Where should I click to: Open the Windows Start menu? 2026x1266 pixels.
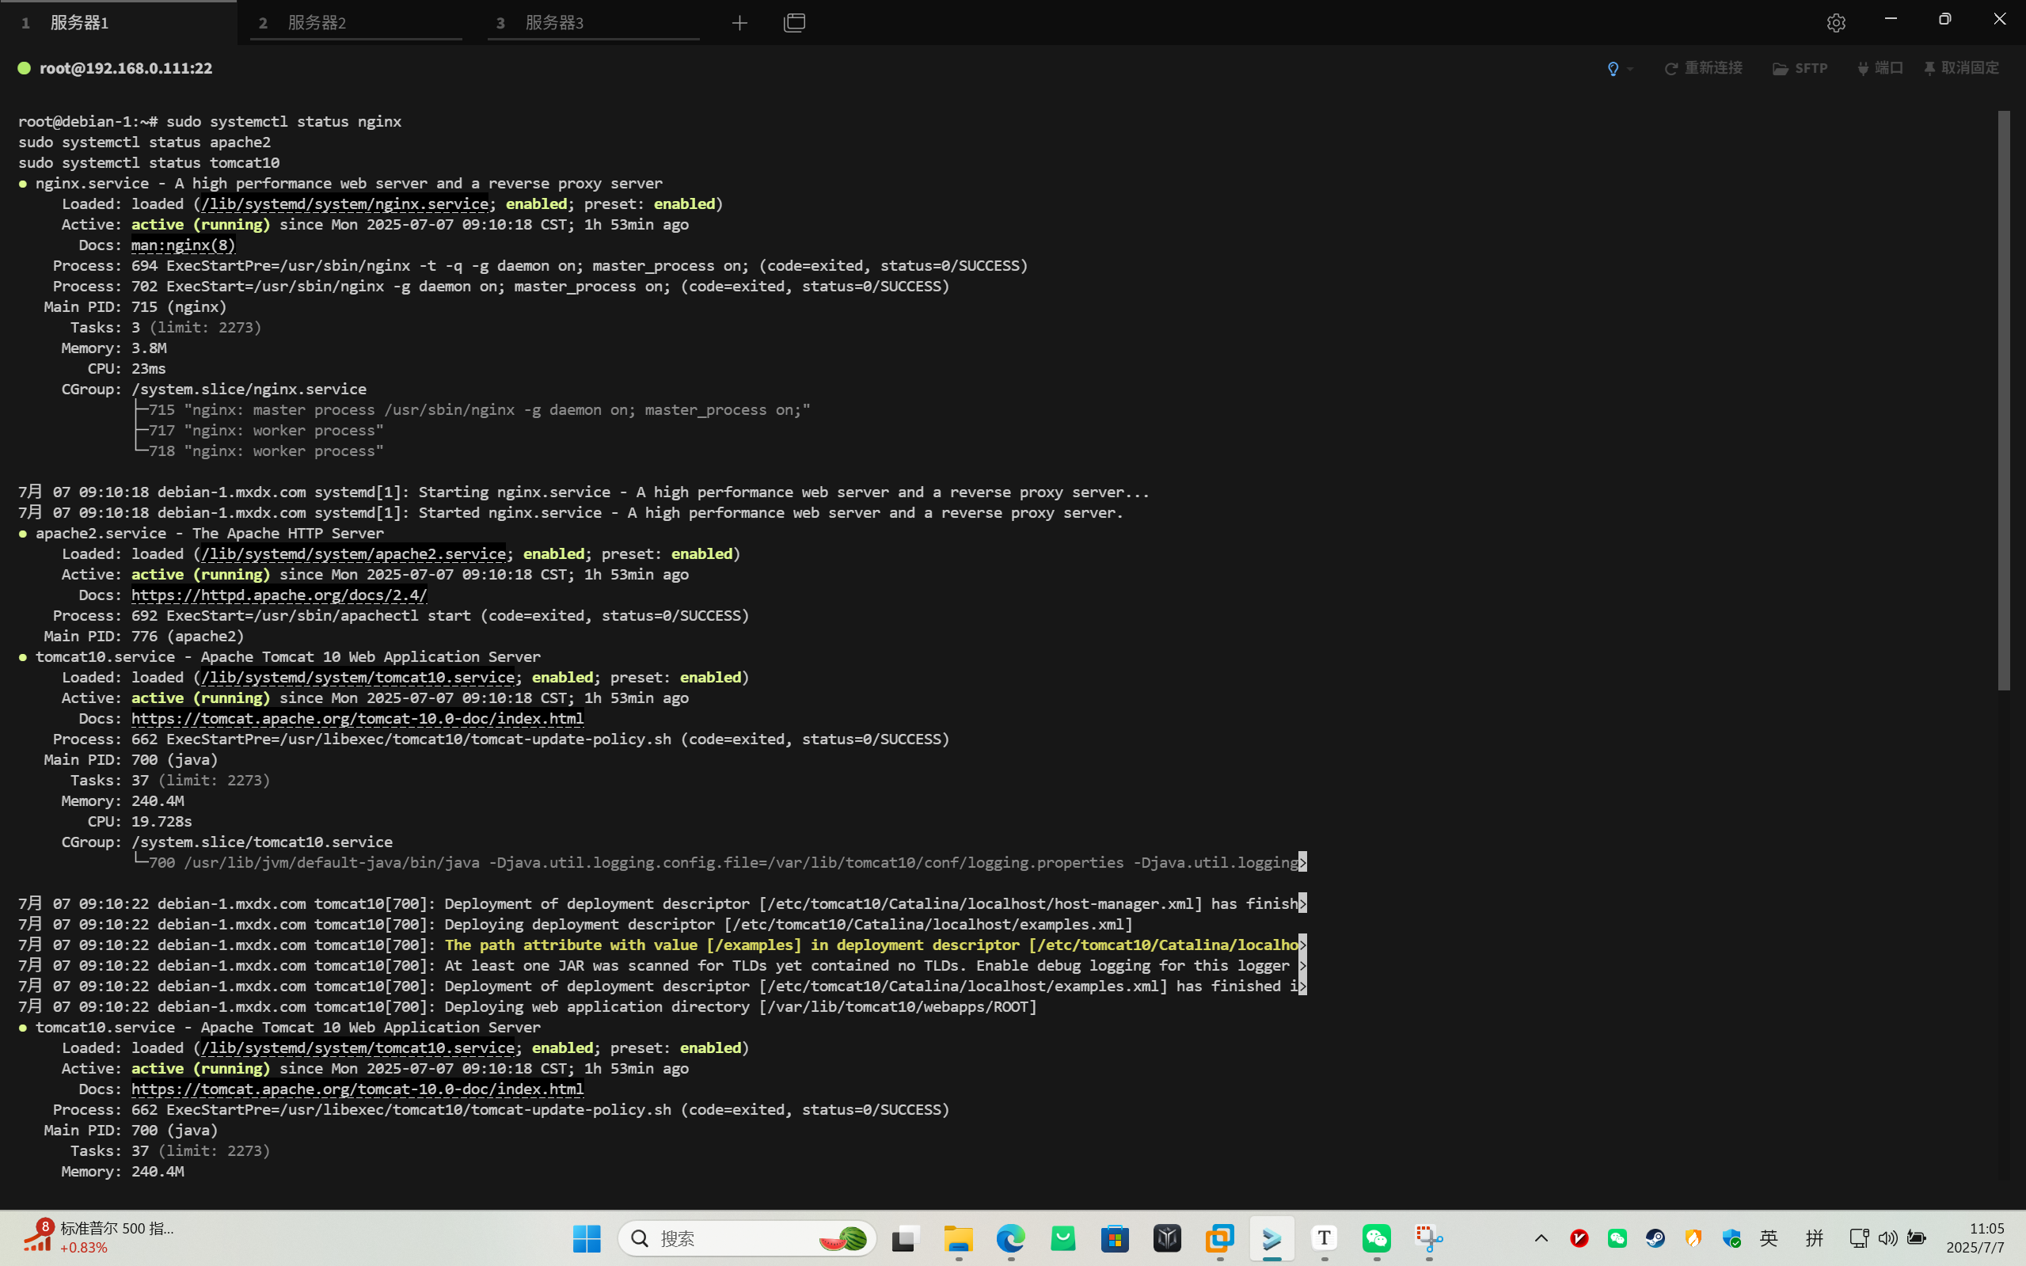[x=587, y=1238]
